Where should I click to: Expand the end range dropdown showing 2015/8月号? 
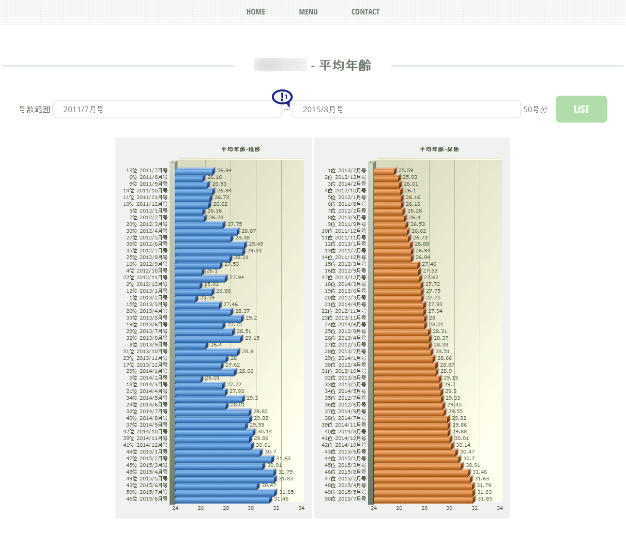pos(406,109)
